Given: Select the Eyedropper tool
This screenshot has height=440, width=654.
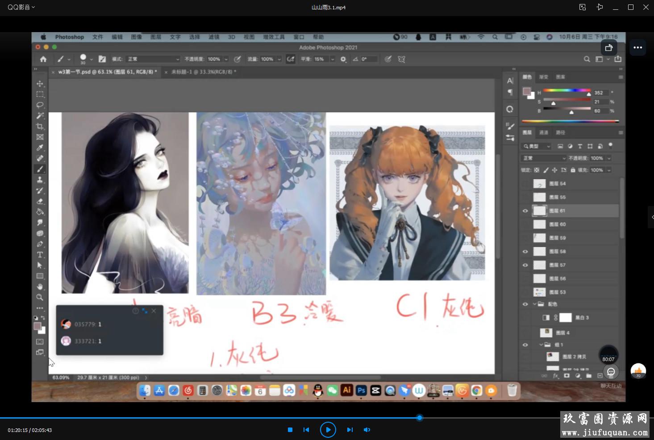Looking at the screenshot, I should (x=40, y=148).
